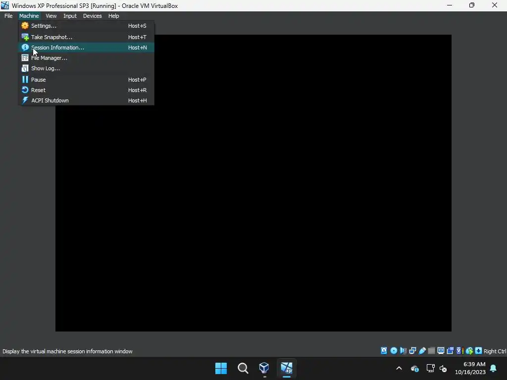
Task: Click the OneDrive cloud tray icon
Action: point(415,368)
